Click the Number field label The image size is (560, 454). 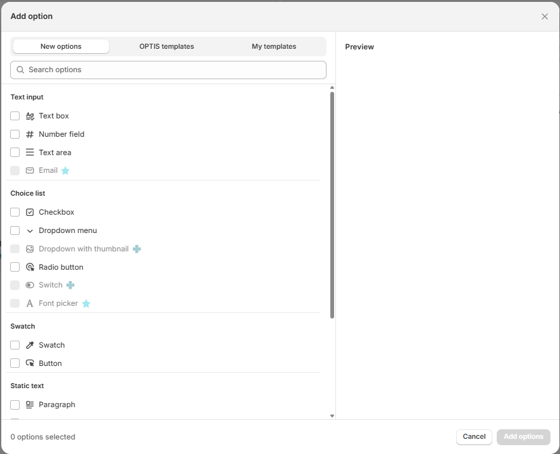click(61, 134)
